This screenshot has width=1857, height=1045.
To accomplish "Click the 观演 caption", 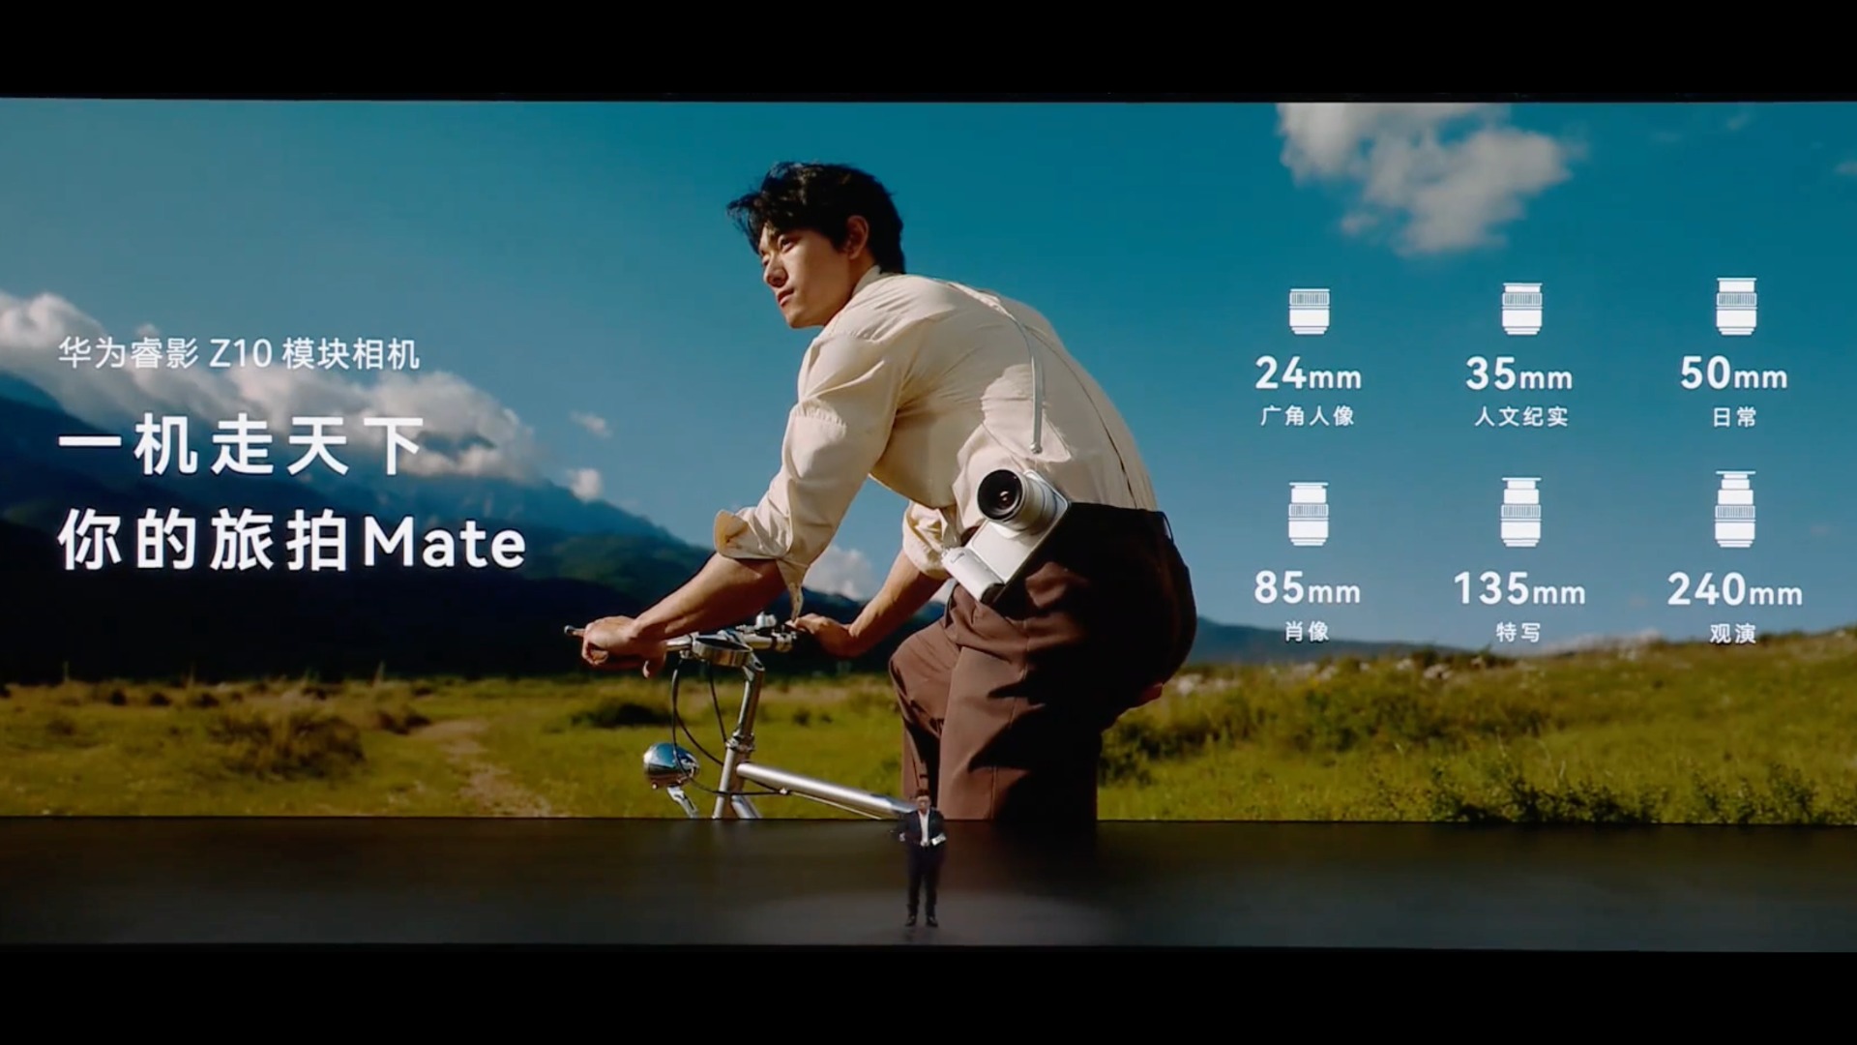I will point(1733,633).
